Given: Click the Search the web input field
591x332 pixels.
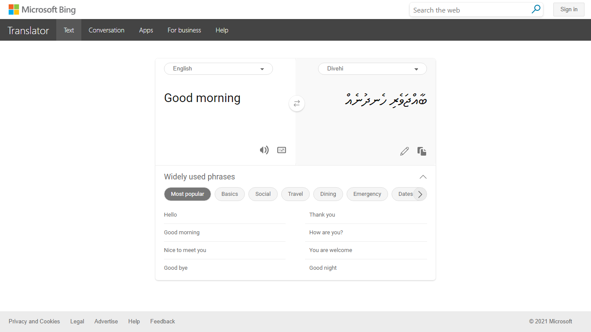Looking at the screenshot, I should 470,10.
